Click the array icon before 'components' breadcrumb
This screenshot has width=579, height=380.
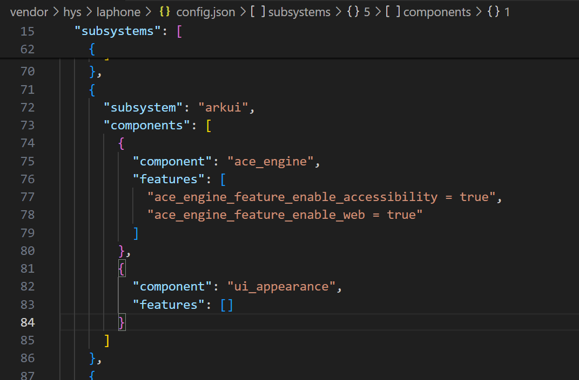tap(393, 12)
